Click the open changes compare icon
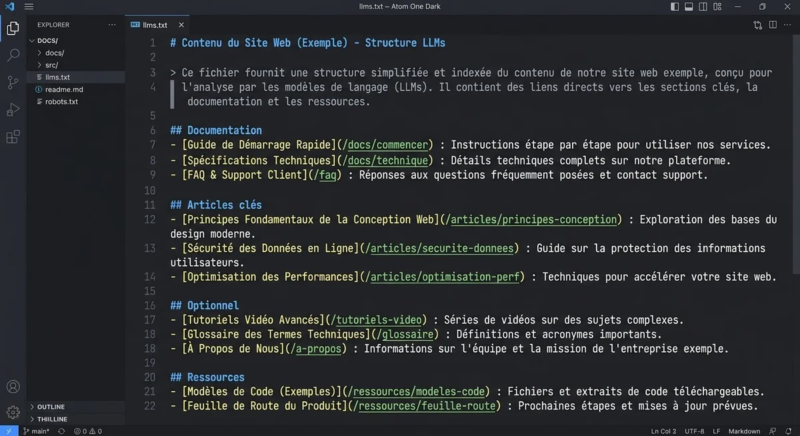The width and height of the screenshot is (800, 436). click(x=758, y=25)
